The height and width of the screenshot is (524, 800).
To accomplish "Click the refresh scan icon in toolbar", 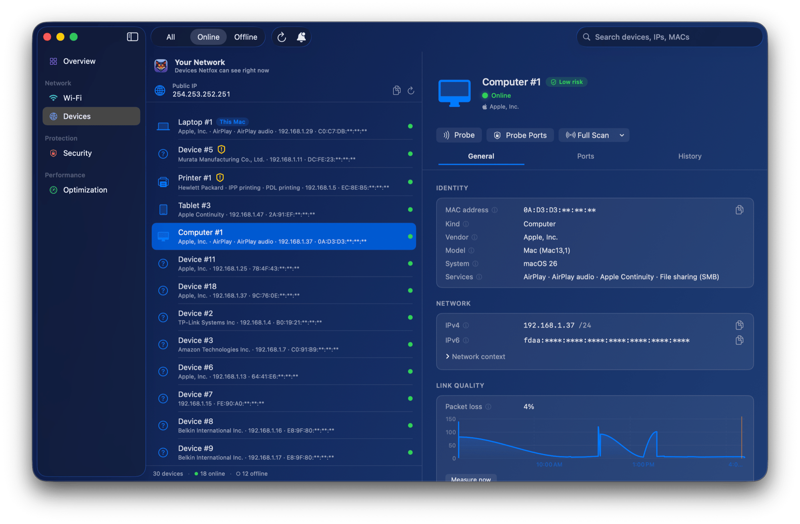I will [x=282, y=37].
